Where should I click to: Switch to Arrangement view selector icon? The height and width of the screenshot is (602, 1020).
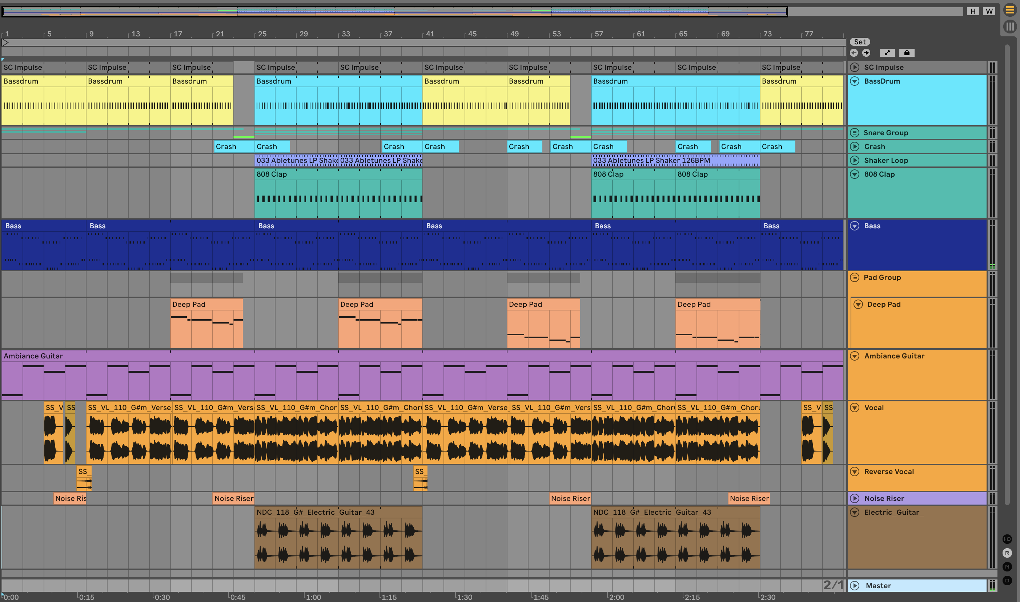[x=1009, y=10]
